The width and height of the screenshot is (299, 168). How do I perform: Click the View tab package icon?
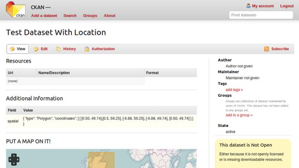[x=12, y=49]
